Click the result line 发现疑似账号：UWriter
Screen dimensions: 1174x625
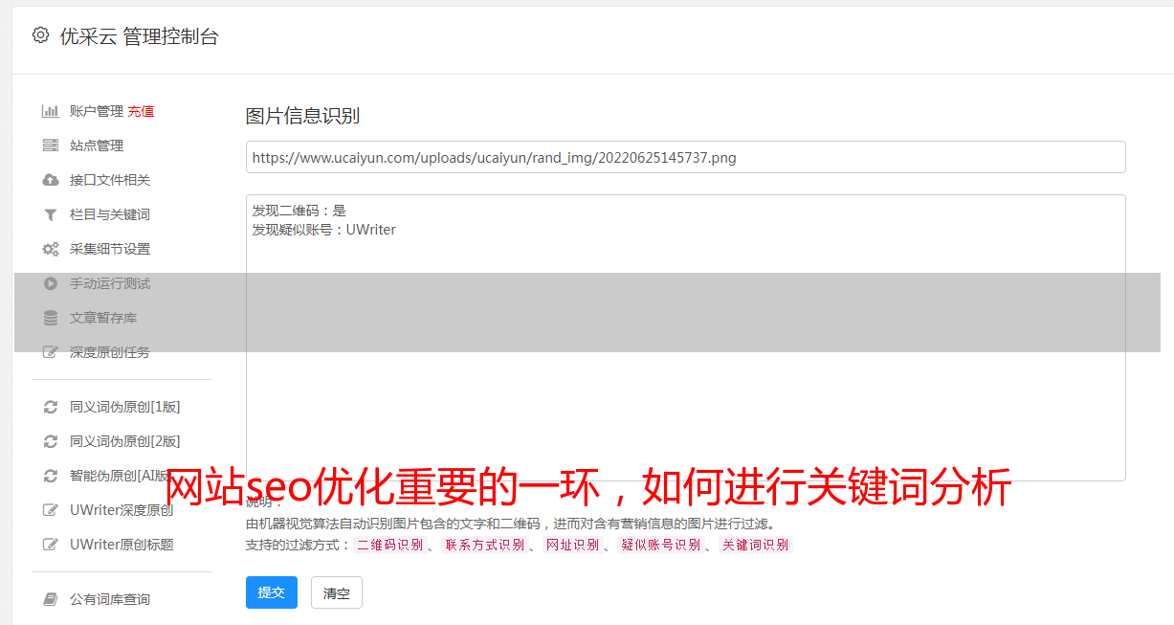pos(324,230)
